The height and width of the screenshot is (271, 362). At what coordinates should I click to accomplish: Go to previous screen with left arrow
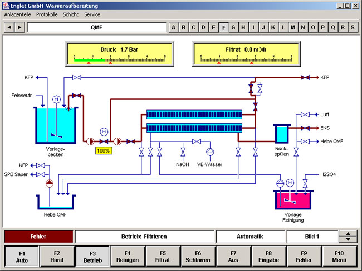[x=9, y=27]
